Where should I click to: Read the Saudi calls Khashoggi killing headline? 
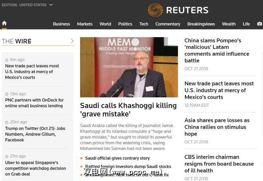(x=128, y=110)
